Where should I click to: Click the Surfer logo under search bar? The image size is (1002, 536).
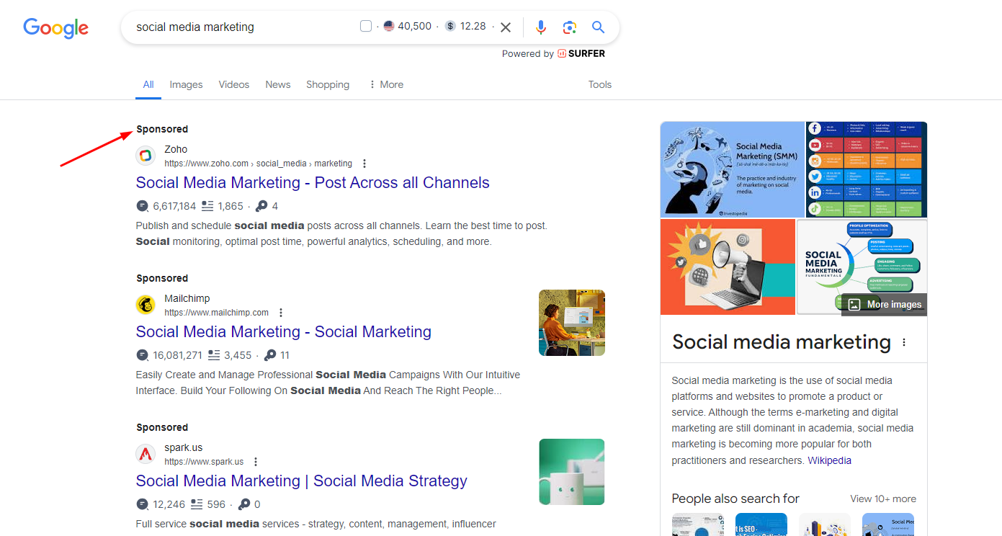point(581,54)
